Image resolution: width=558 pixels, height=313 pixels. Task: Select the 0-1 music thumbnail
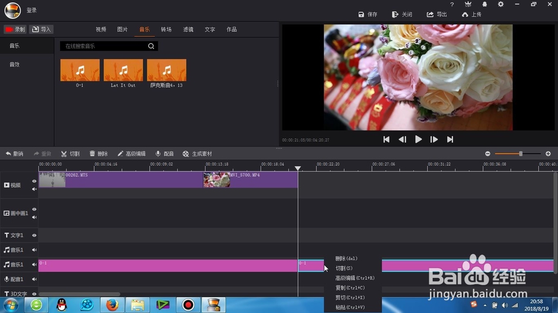(80, 70)
